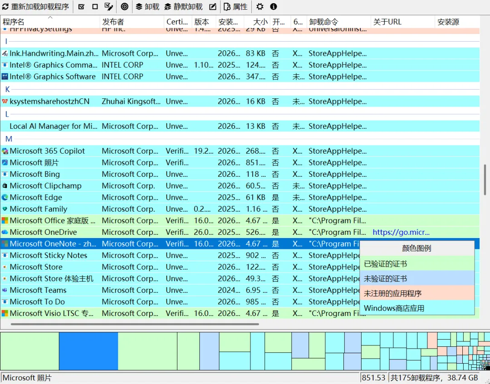Sort by 卸载命令 column header
Screen dimensions: 490x384
tap(339, 22)
